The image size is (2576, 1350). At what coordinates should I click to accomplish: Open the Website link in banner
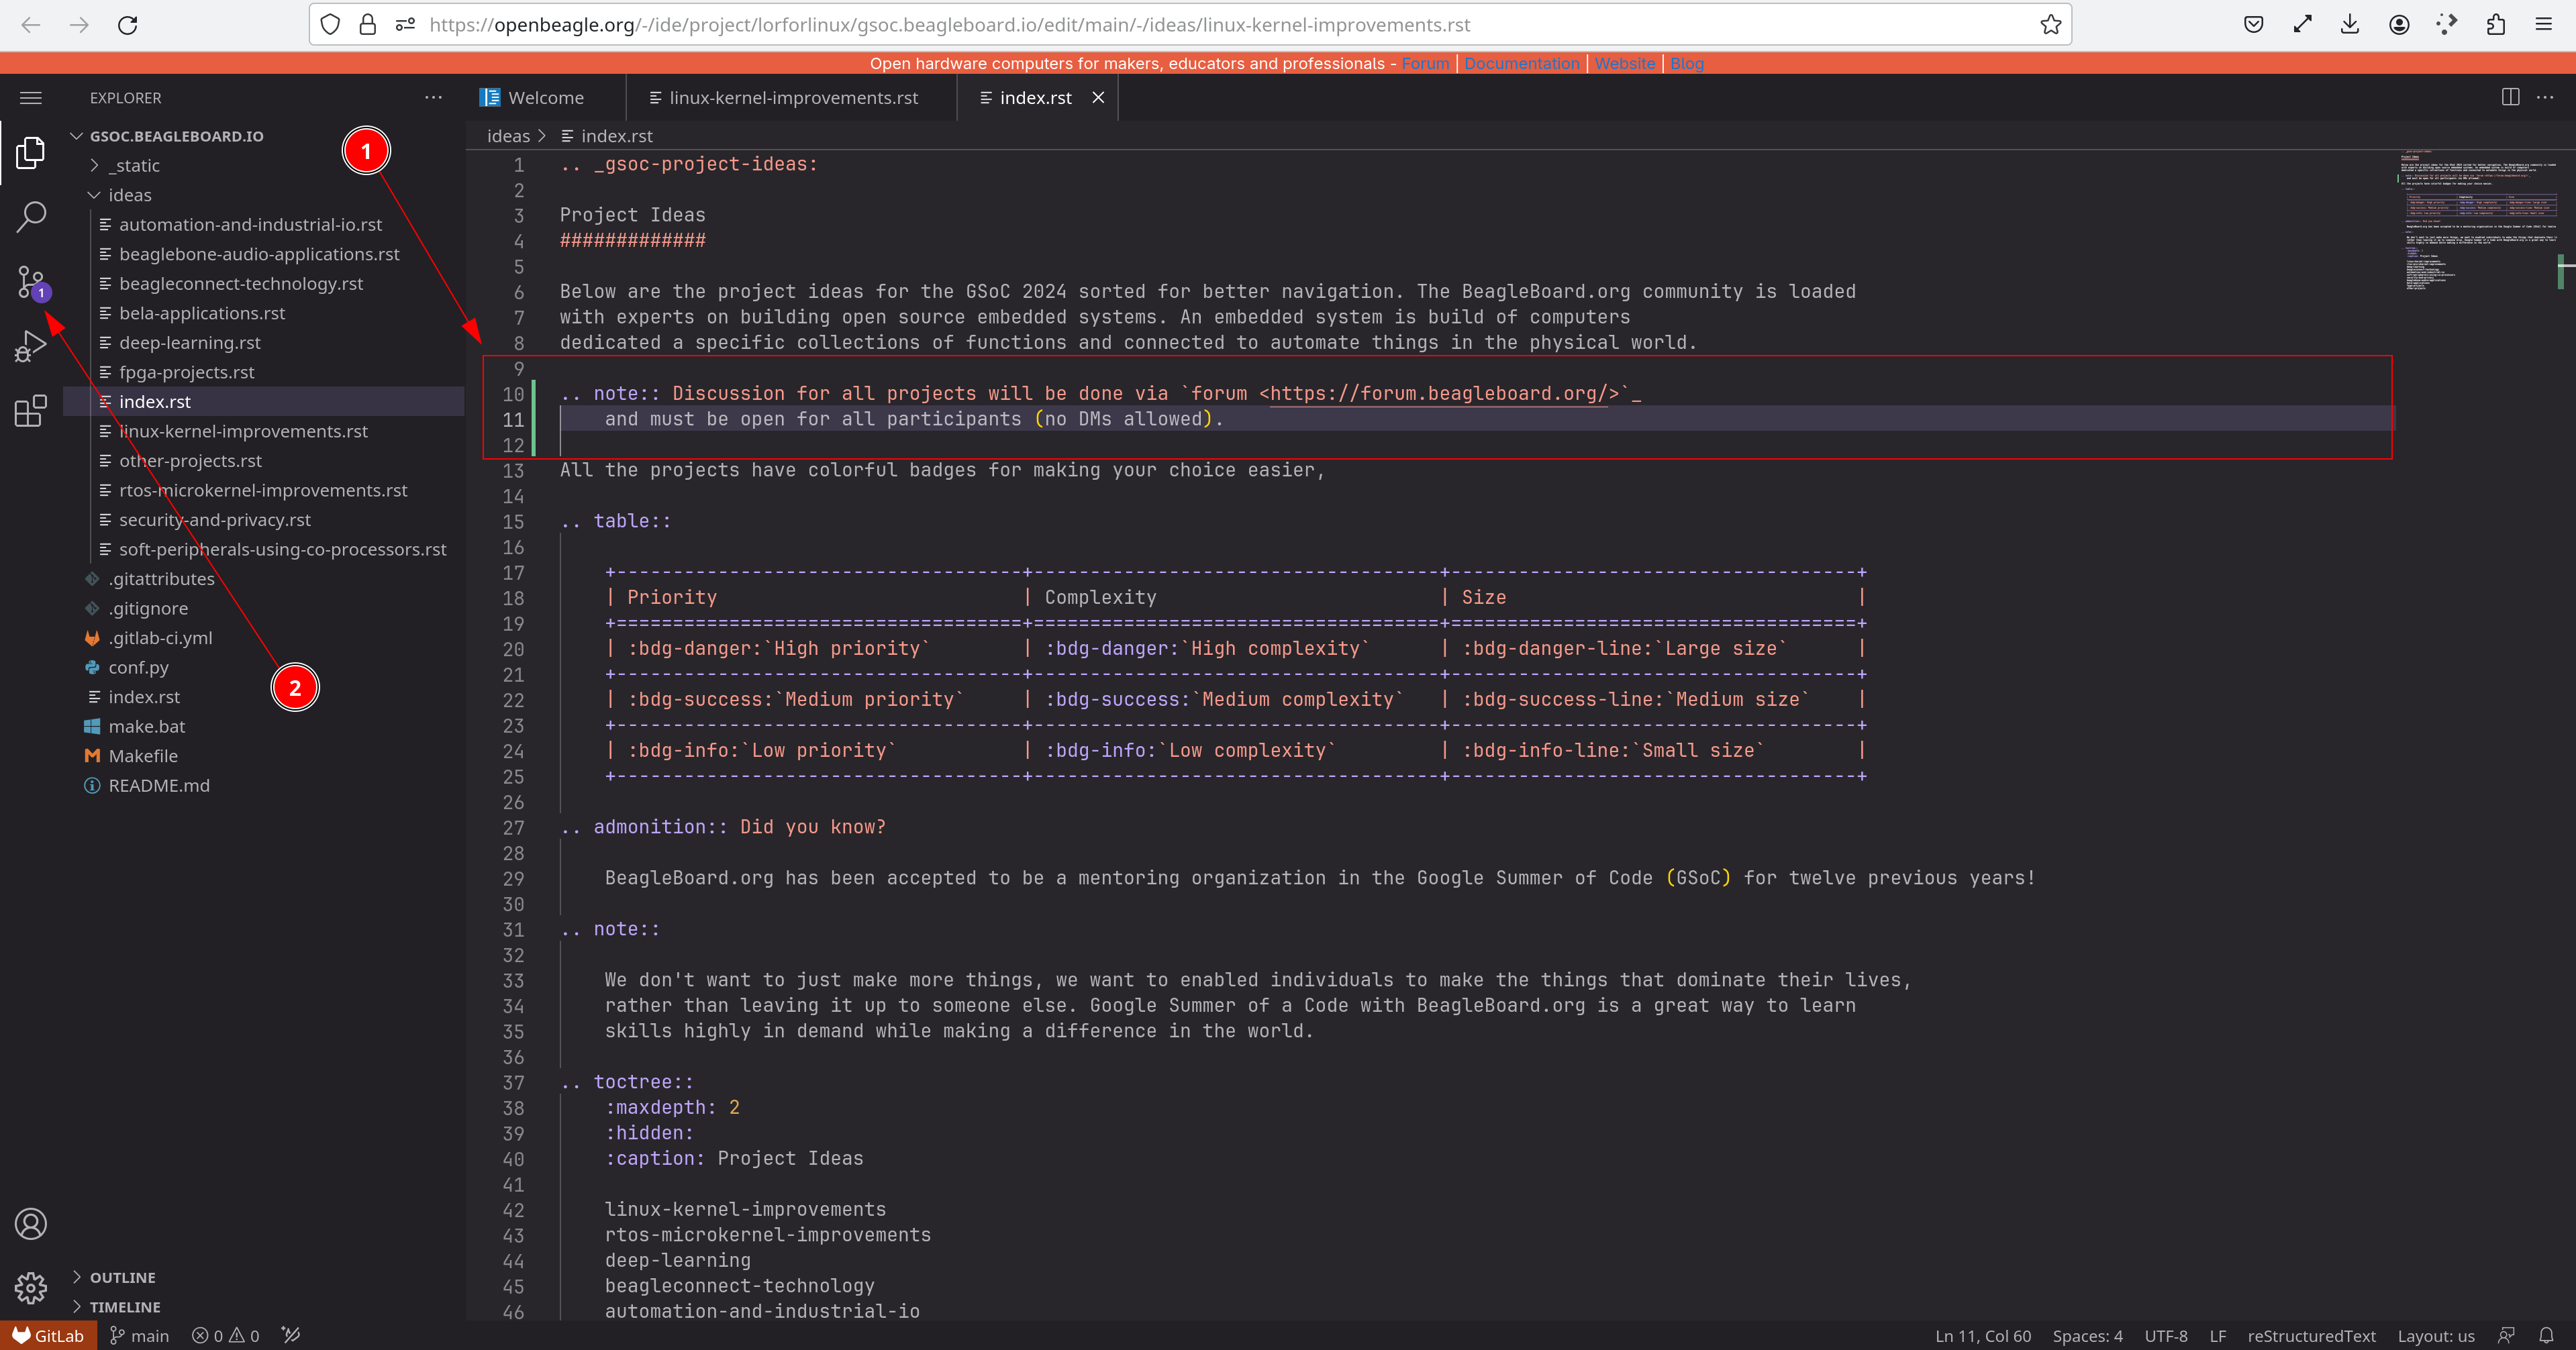coord(1624,63)
